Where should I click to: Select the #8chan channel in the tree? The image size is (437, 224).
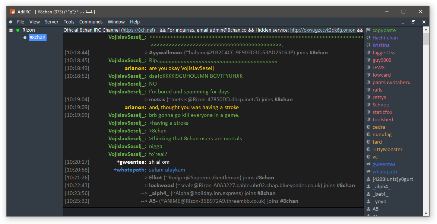tap(37, 38)
